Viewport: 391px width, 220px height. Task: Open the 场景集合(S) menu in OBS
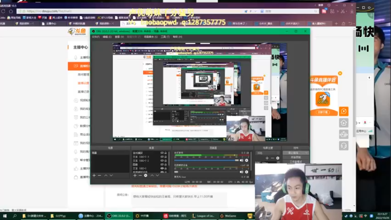(x=151, y=37)
